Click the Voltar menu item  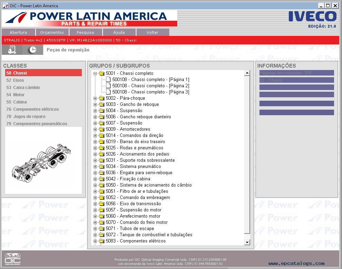click(x=152, y=32)
